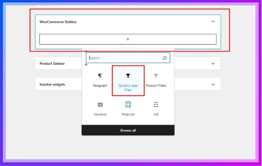This screenshot has width=262, height=166.
Task: Click the Inactive widgets title
Action: point(52,84)
